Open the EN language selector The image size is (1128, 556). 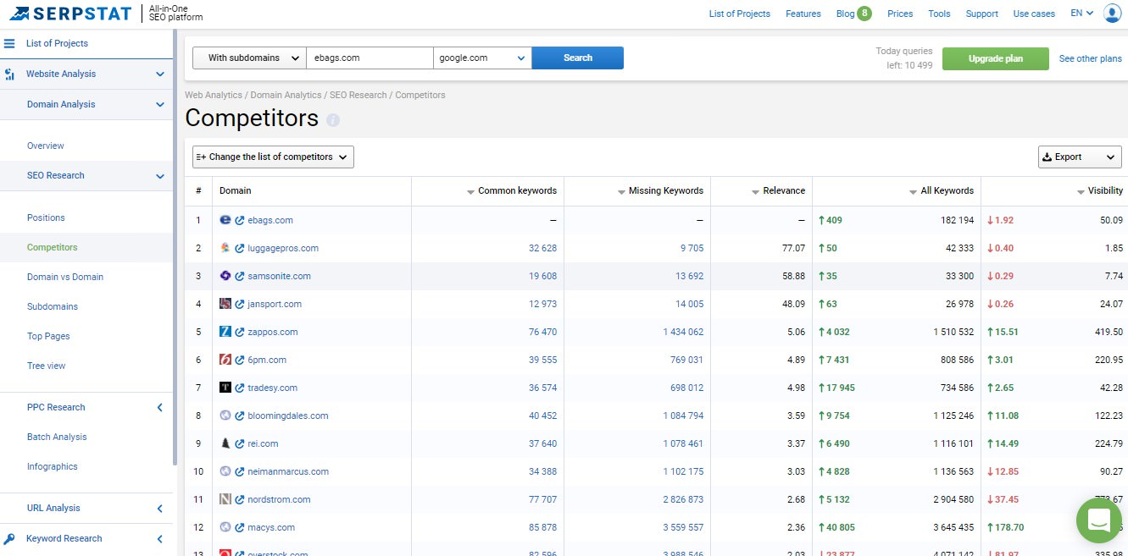1081,14
